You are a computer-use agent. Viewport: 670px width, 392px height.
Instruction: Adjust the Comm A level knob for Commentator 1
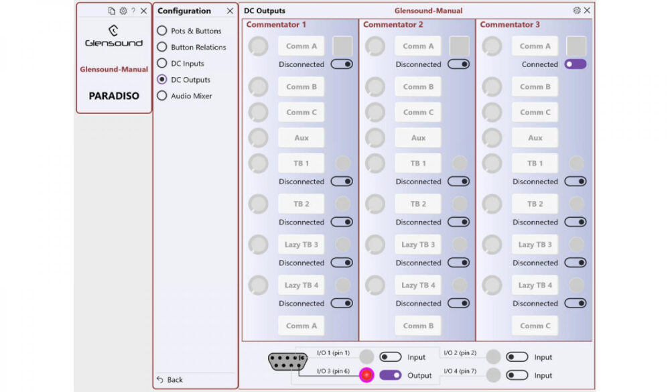(258, 46)
